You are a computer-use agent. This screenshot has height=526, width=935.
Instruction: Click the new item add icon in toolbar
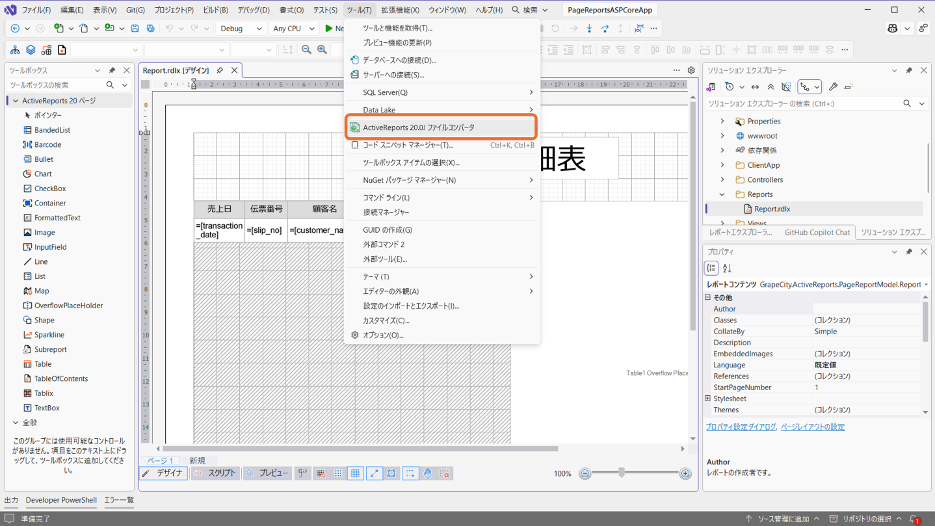tap(59, 29)
